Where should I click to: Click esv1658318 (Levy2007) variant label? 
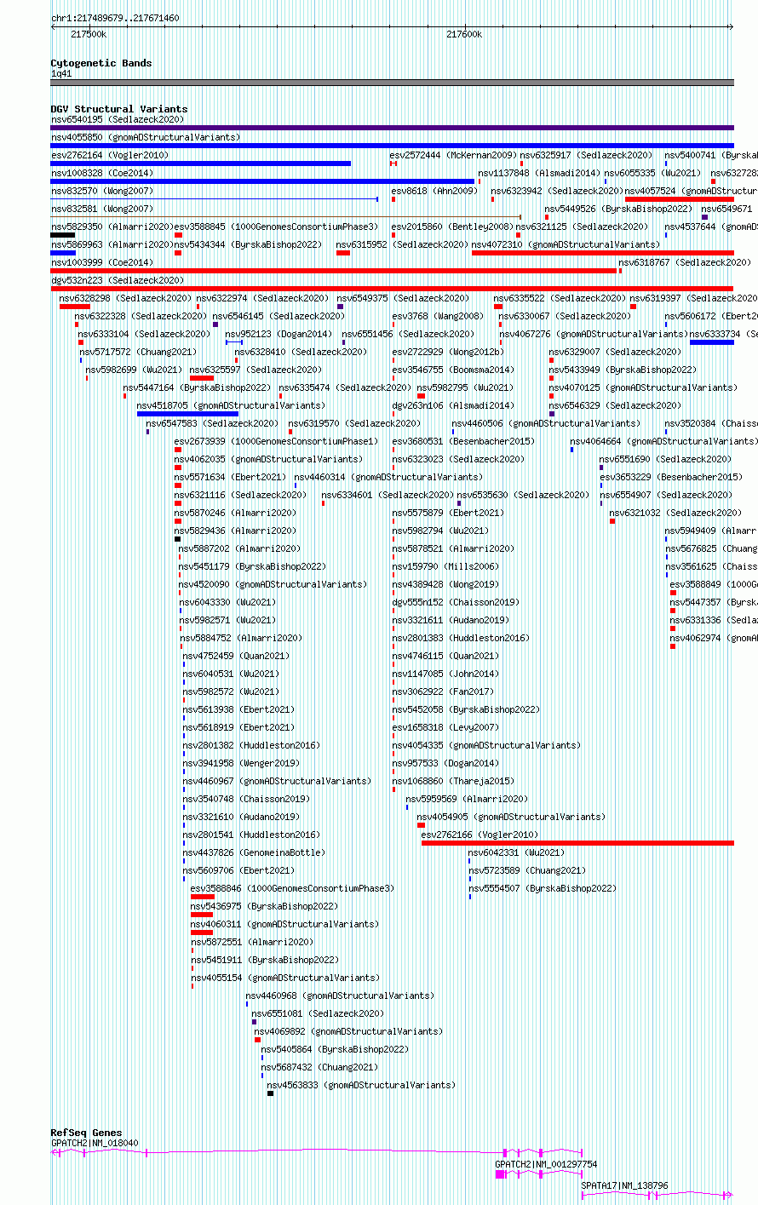pos(445,727)
